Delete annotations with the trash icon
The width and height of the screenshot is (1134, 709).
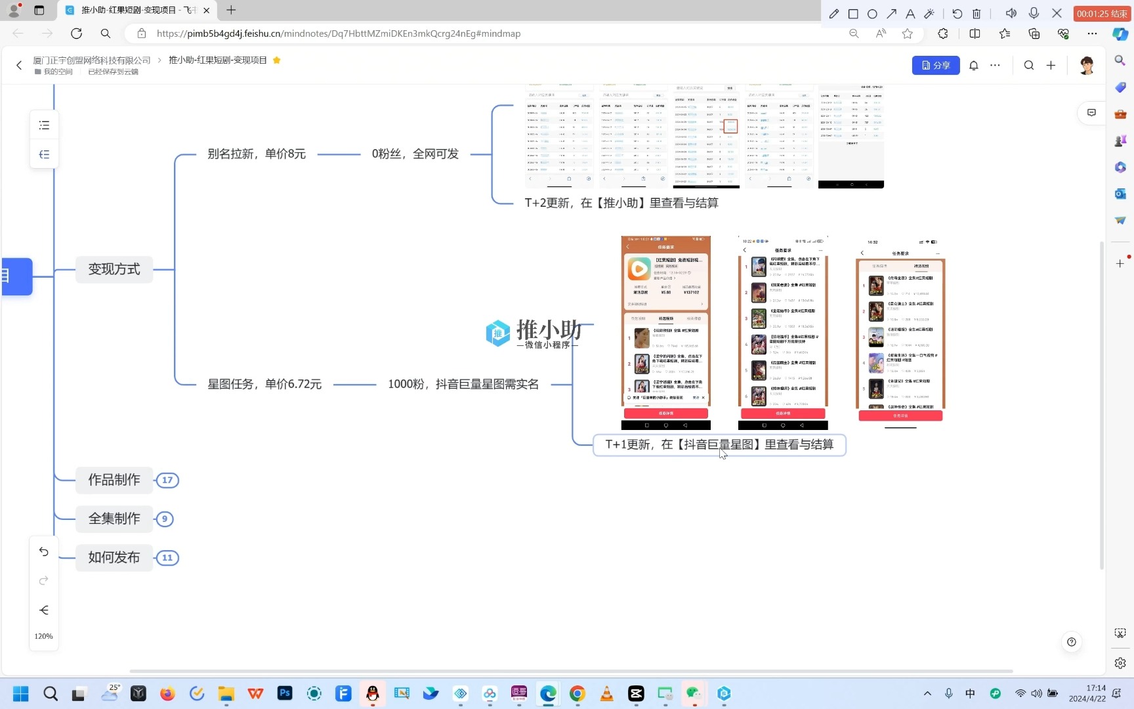976,13
